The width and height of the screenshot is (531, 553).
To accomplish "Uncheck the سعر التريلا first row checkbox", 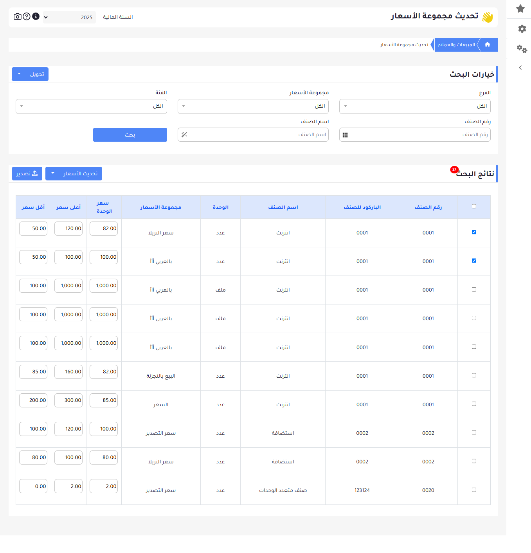I will coord(474,232).
